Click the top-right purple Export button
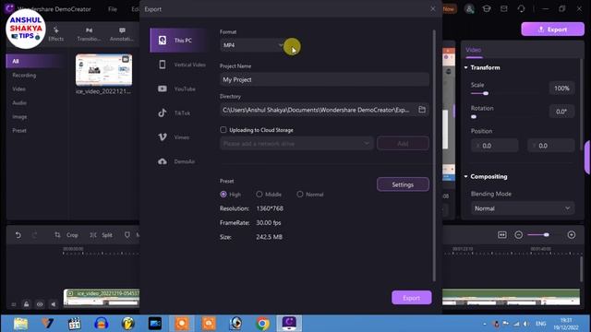Screen dimensions: 591x332 click(x=552, y=30)
